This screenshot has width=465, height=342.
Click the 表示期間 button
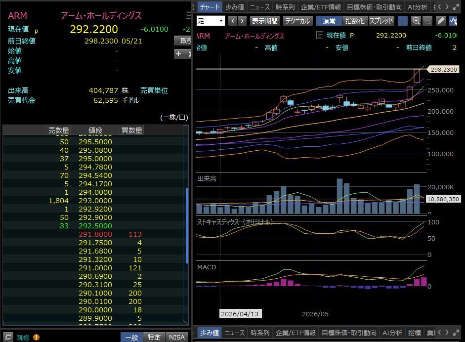(264, 21)
